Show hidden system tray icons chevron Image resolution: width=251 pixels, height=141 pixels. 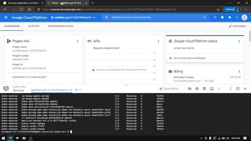point(201,138)
